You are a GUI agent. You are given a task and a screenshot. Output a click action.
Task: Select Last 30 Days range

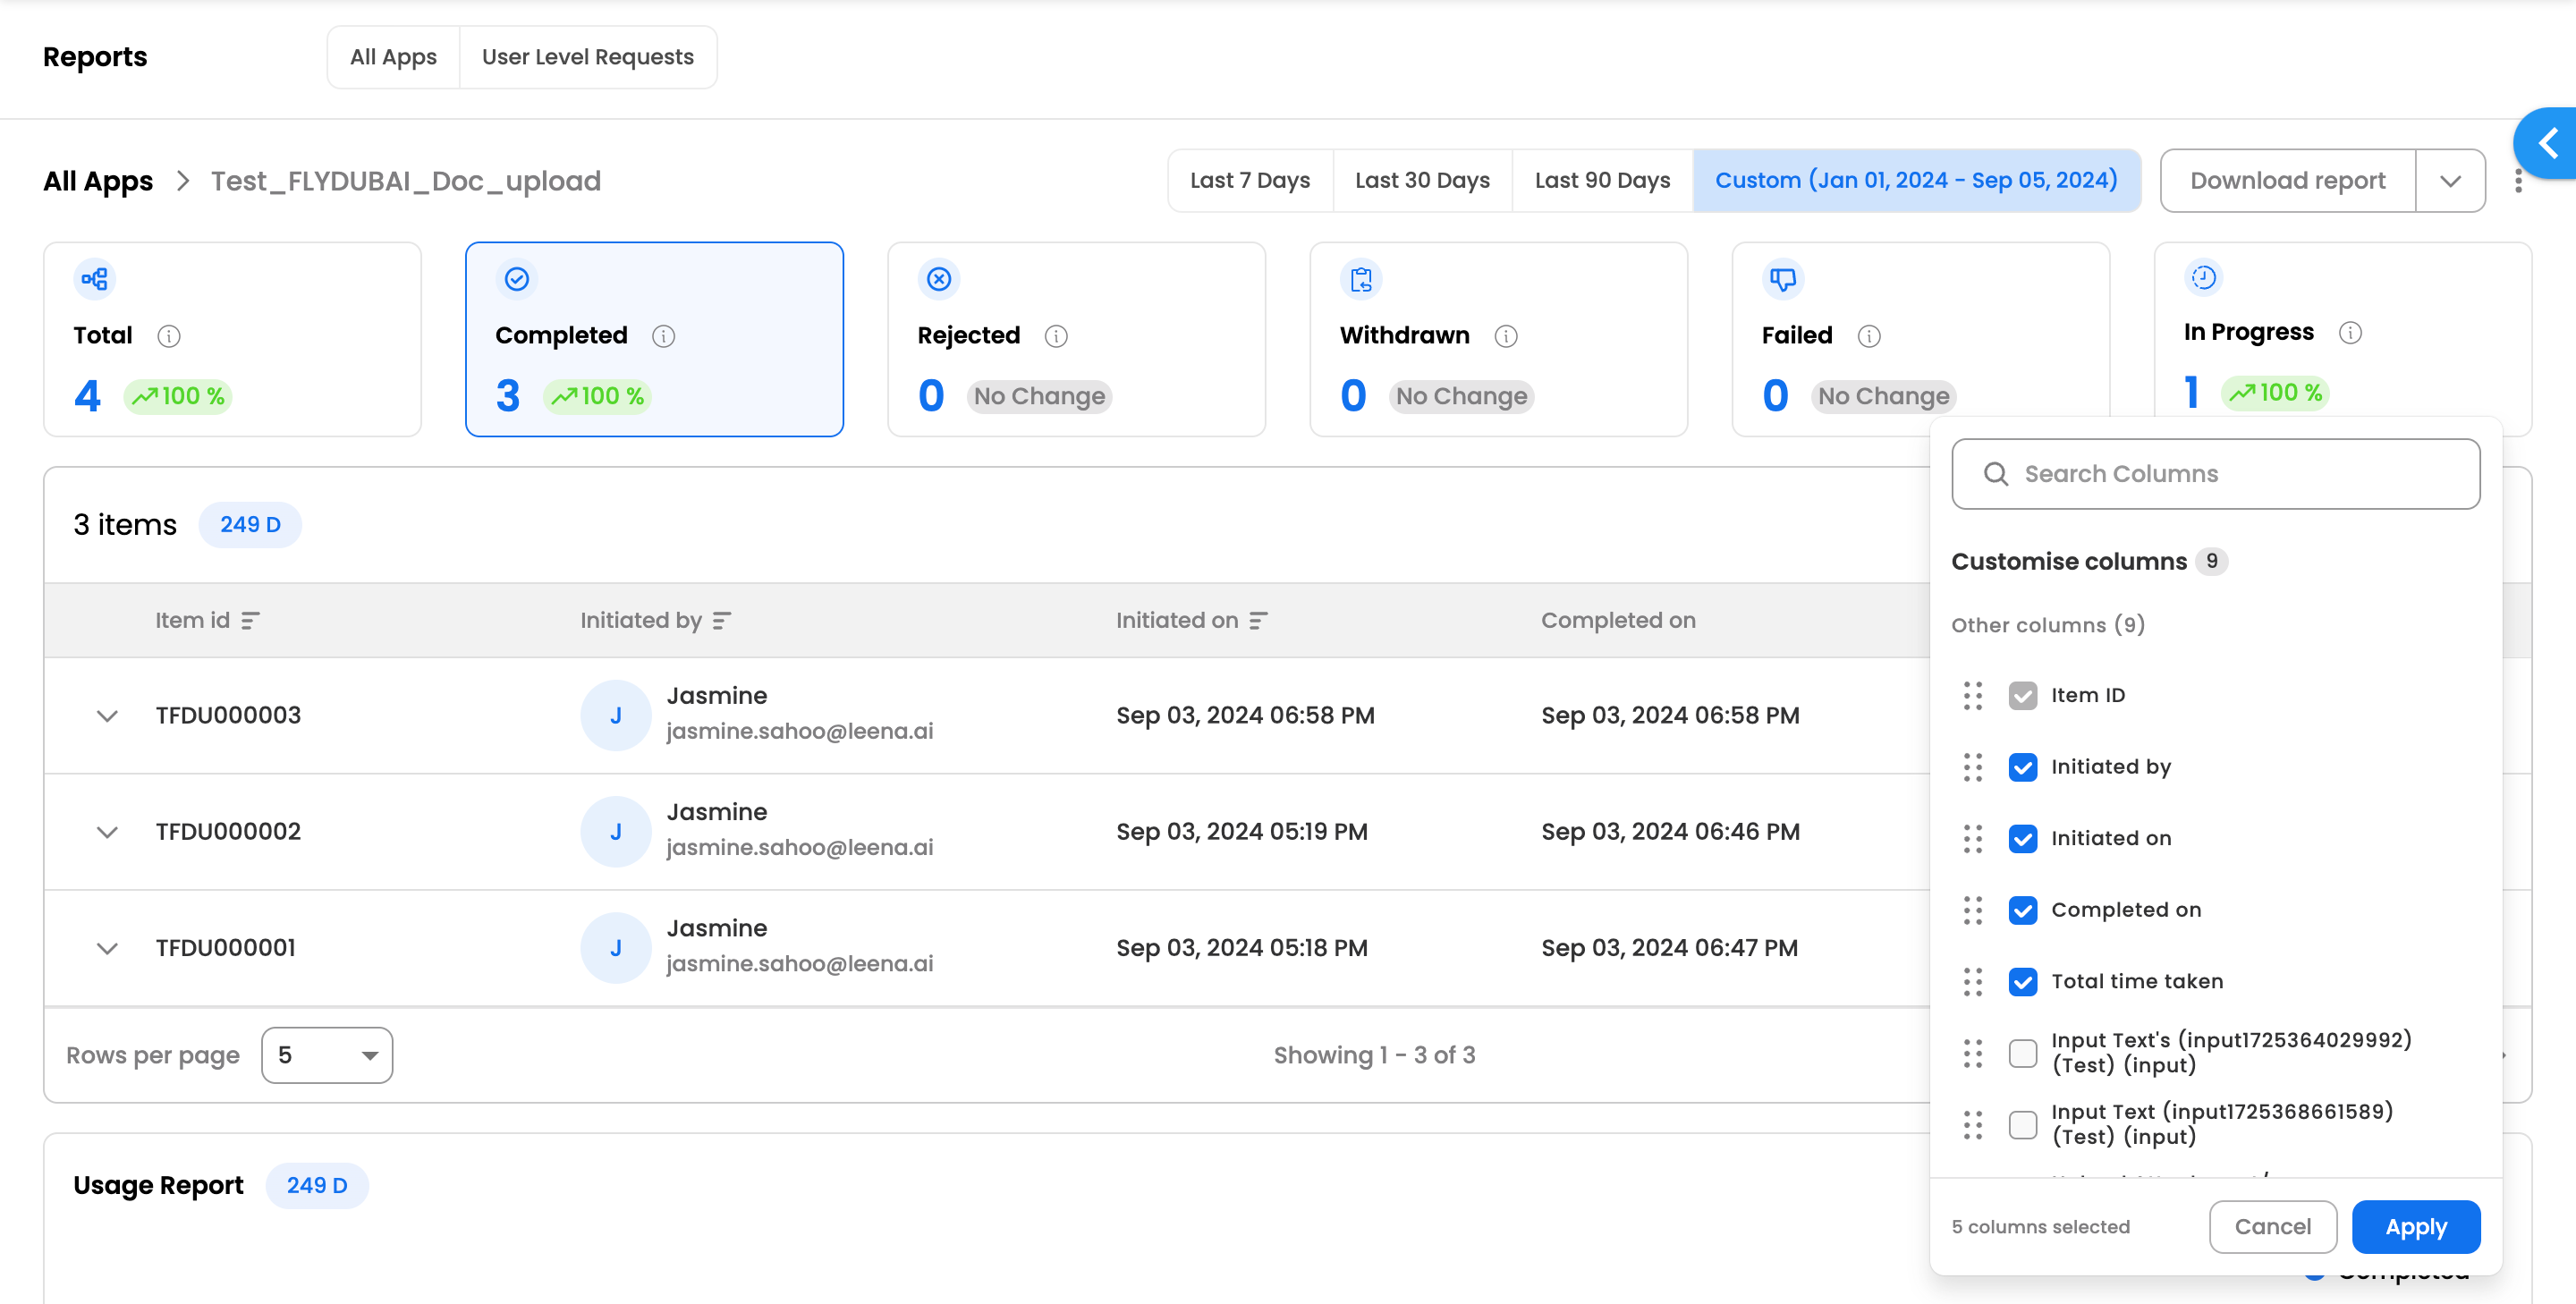(x=1421, y=181)
